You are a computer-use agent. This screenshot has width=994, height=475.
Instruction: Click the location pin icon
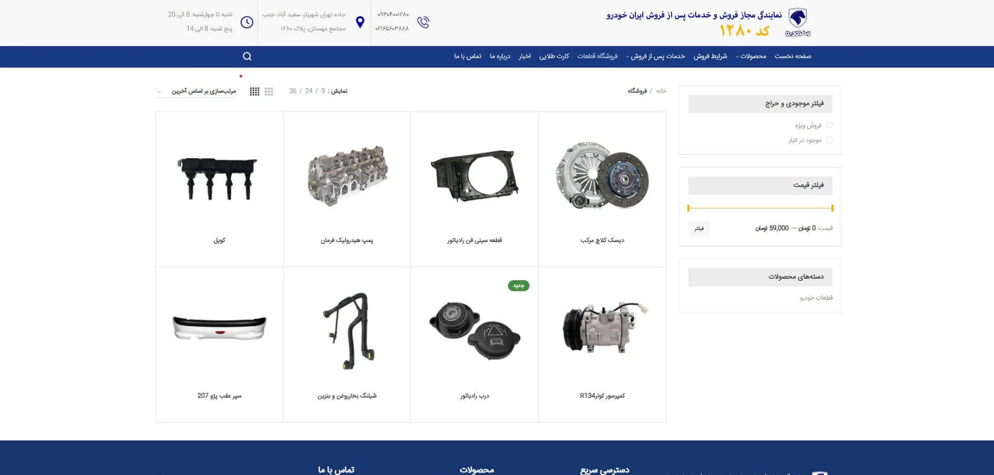click(x=360, y=23)
